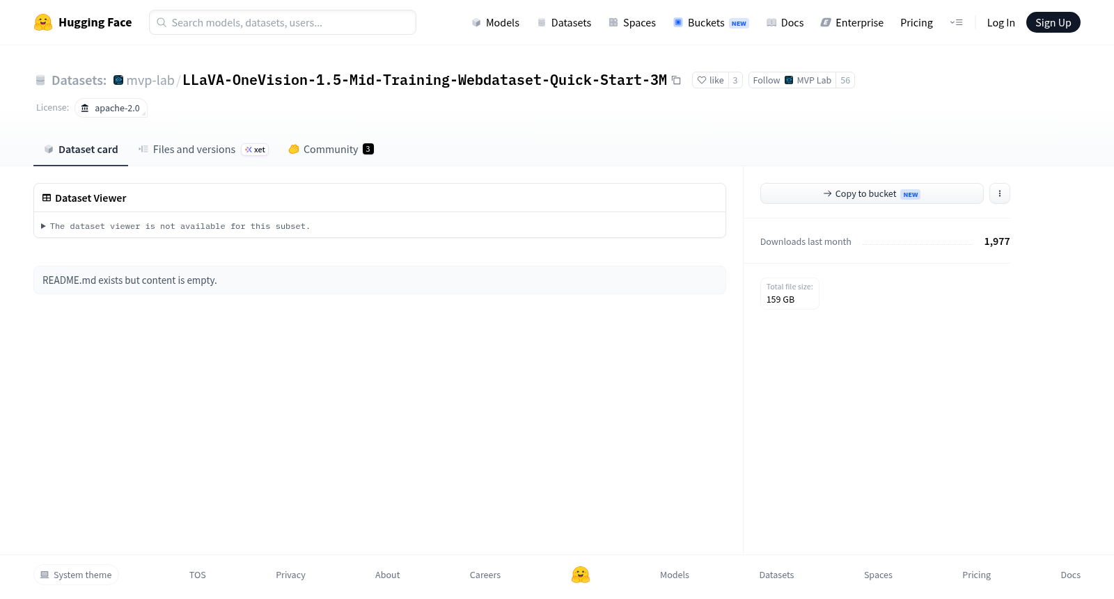Open Spaces in top navigation
This screenshot has height=599, width=1114.
point(632,22)
